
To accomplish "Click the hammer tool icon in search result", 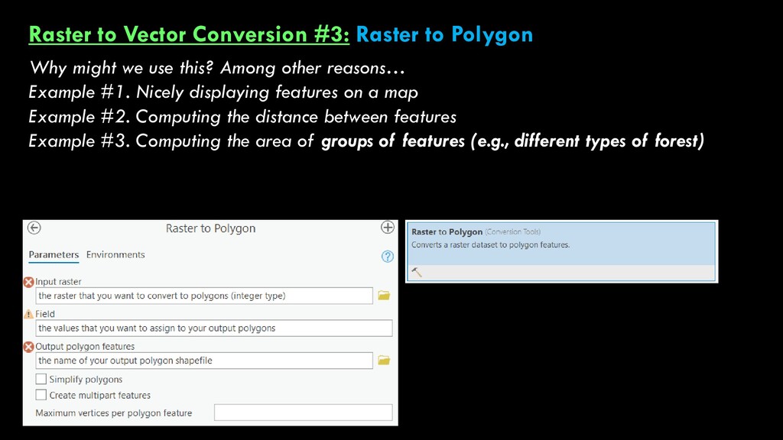I will point(417,272).
